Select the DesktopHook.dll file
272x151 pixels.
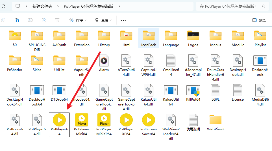(x=238, y=66)
